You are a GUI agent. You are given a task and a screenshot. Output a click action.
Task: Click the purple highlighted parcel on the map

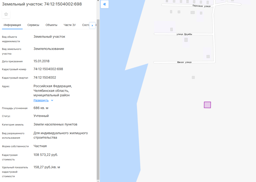click(207, 105)
